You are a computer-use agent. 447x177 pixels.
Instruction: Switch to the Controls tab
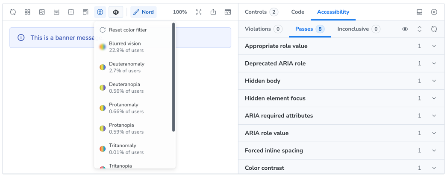[x=262, y=12]
